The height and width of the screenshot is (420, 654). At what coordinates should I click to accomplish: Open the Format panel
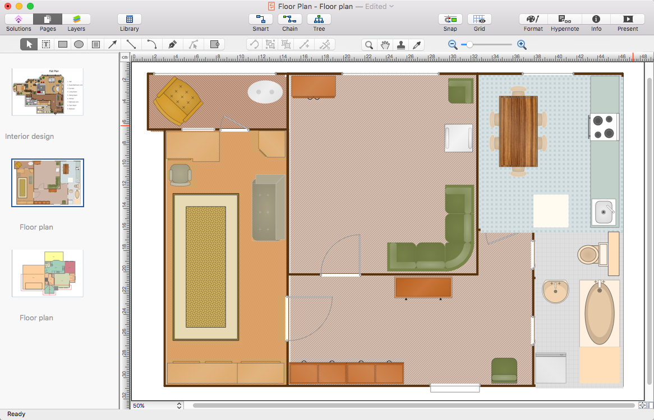[x=533, y=20]
